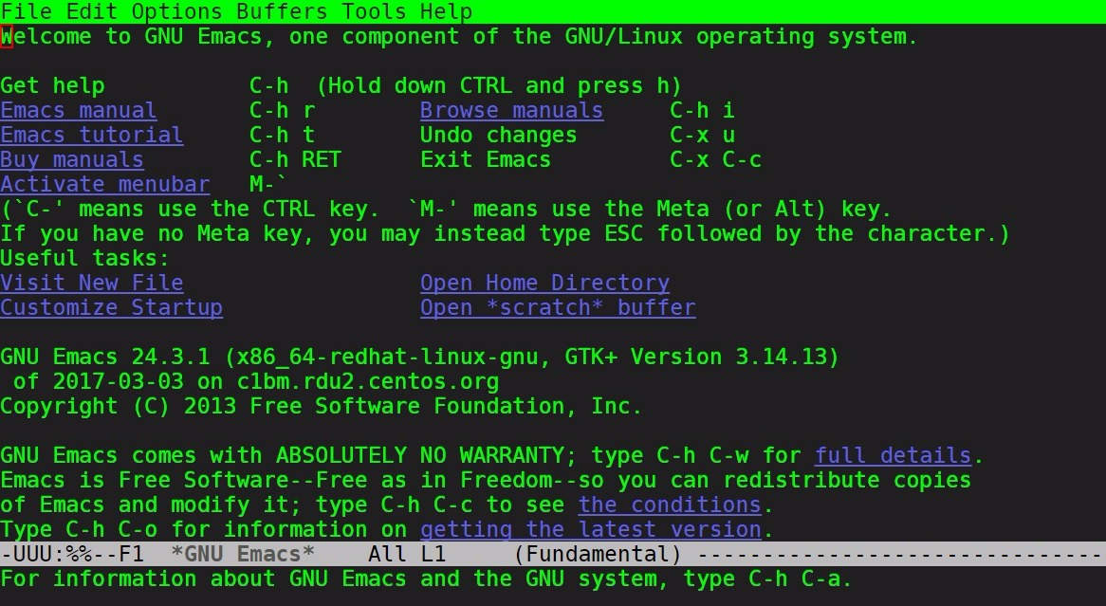This screenshot has height=606, width=1106.
Task: Click the "C-h t" key binding
Action: point(282,136)
